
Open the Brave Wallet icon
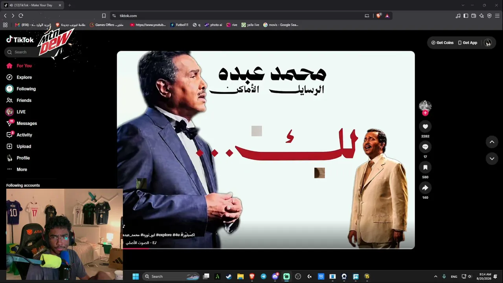pyautogui.click(x=474, y=16)
